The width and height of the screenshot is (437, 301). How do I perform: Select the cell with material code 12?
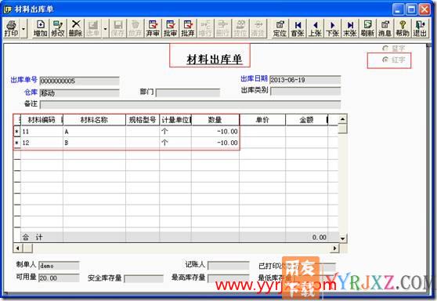[x=42, y=143]
